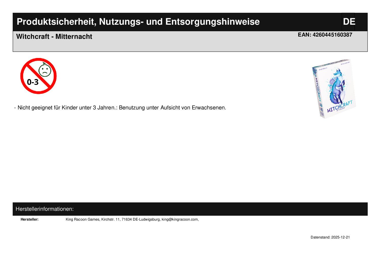383x271 pixels.
Task: Click the "Datenstand: 2025-12-21" date text
Action: 330,237
